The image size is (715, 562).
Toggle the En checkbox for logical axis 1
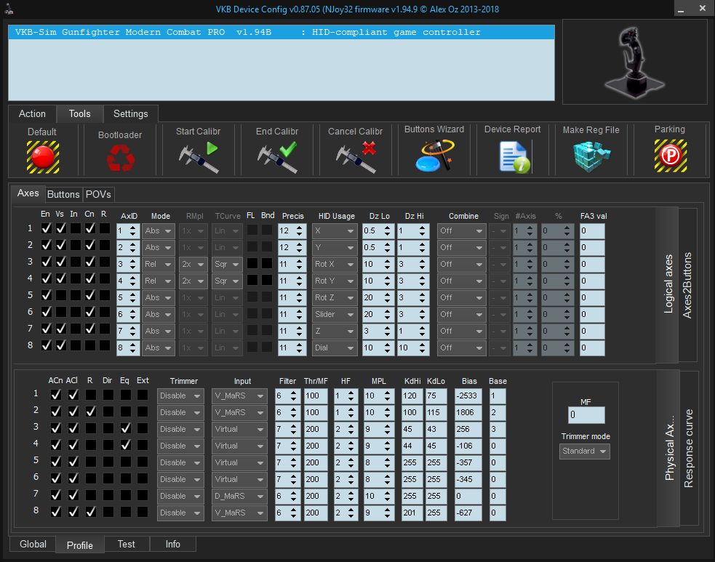[47, 229]
